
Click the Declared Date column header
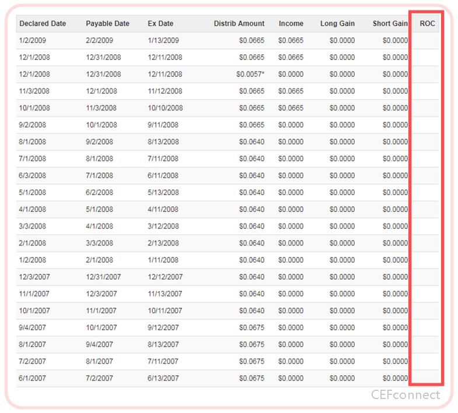tap(43, 24)
